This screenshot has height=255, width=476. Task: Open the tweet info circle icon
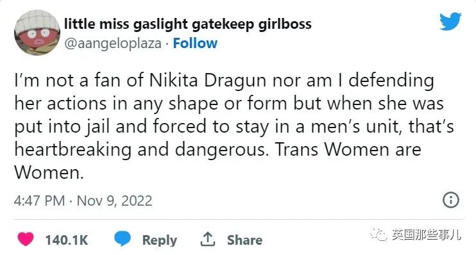451,200
